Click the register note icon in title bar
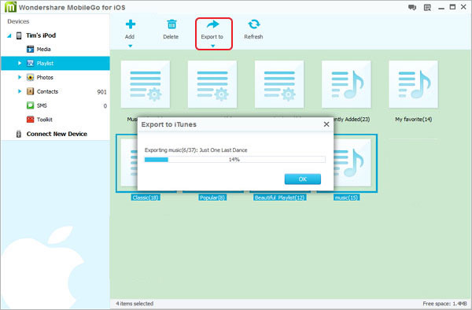 click(x=427, y=8)
